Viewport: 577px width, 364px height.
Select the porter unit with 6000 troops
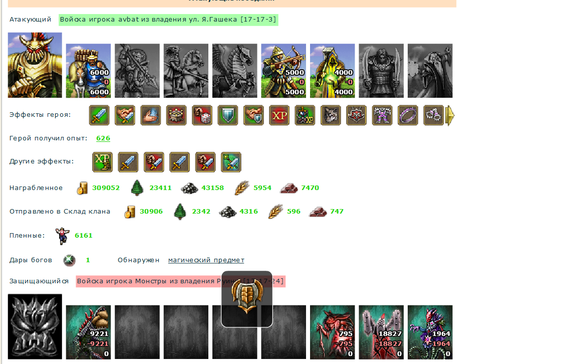click(88, 71)
